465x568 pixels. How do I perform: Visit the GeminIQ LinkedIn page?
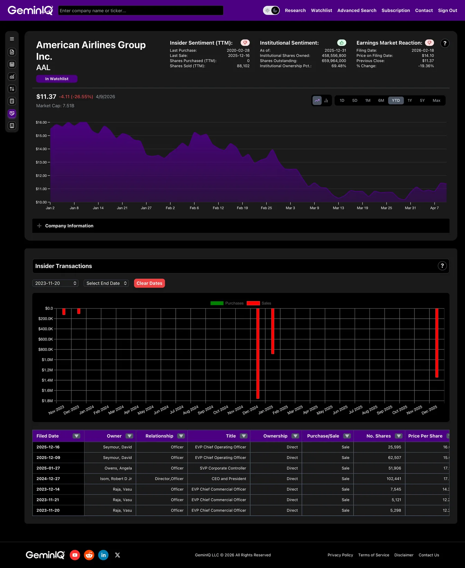tap(103, 555)
